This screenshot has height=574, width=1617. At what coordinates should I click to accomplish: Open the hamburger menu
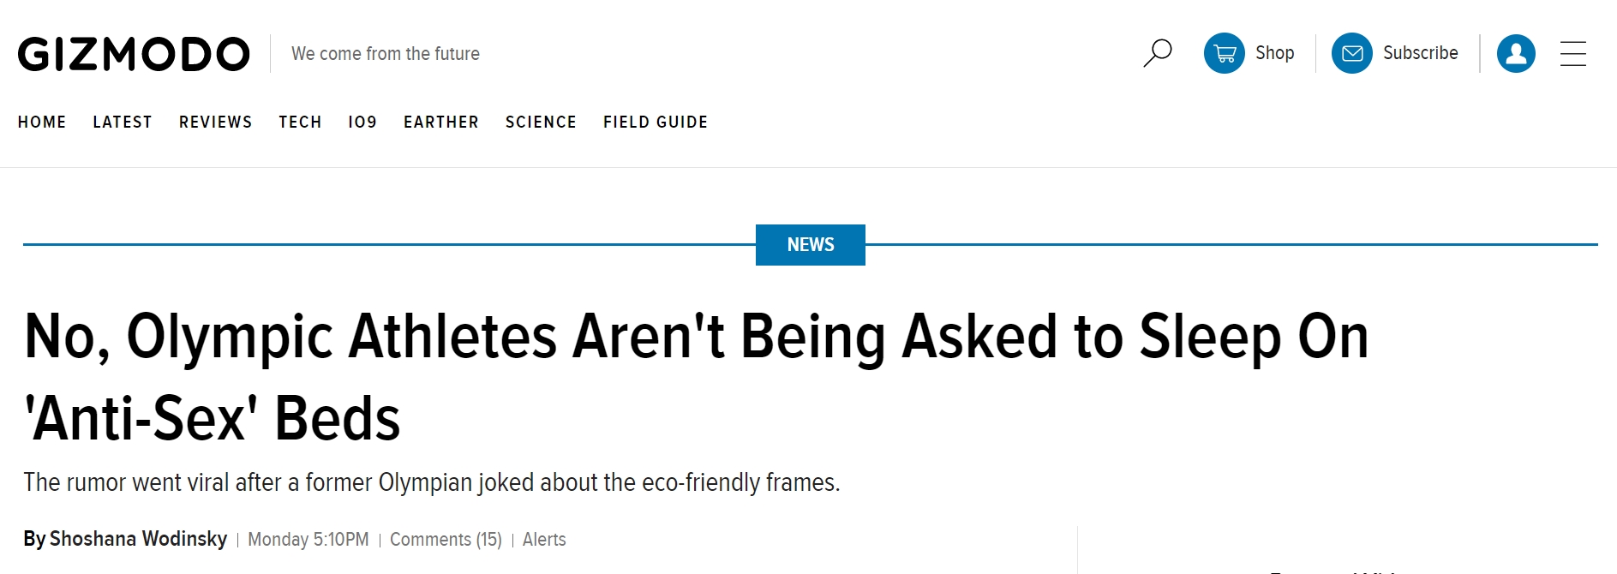[x=1573, y=53]
